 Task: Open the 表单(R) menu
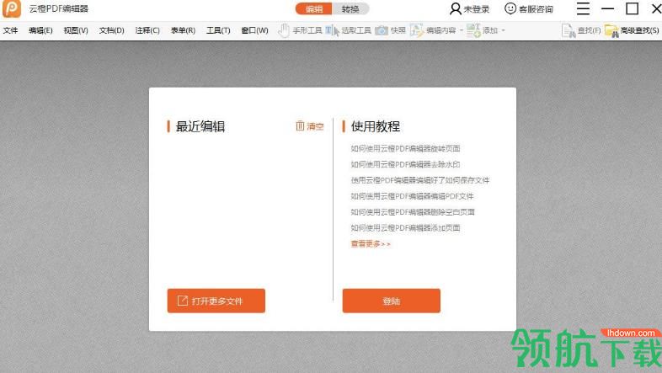point(183,30)
